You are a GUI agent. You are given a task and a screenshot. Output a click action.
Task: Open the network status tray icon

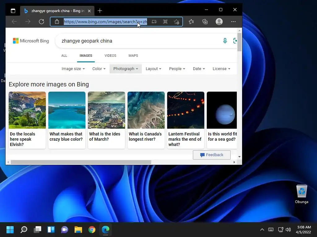coord(280,230)
